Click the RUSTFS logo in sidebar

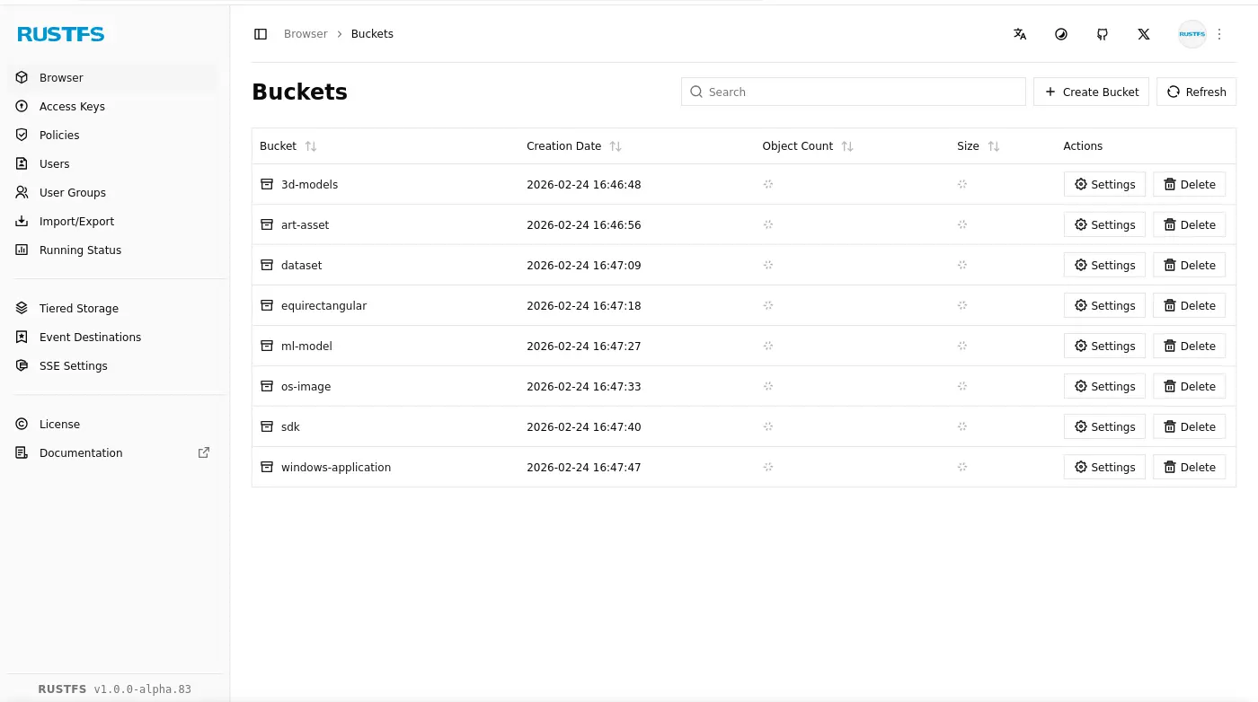point(61,34)
